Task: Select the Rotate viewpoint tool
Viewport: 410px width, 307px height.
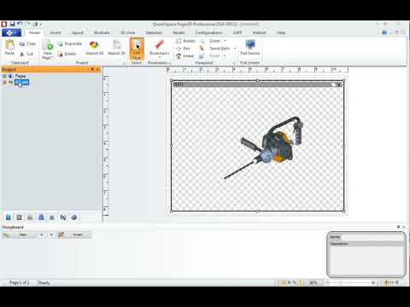Action: pyautogui.click(x=185, y=41)
